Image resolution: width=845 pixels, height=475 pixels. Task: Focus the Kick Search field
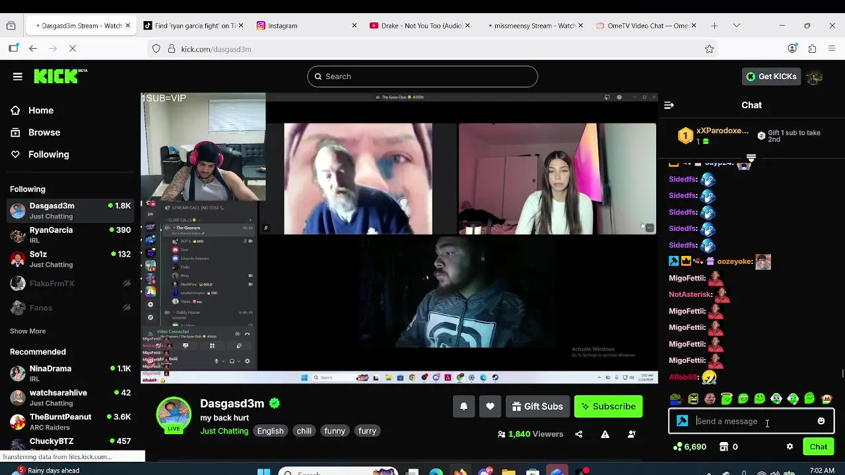pyautogui.click(x=422, y=77)
